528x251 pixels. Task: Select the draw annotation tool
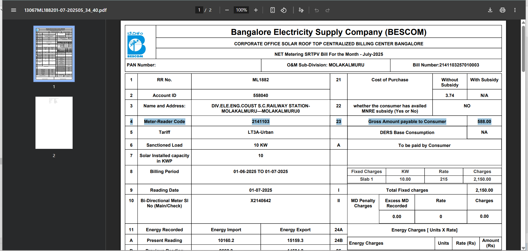click(301, 10)
